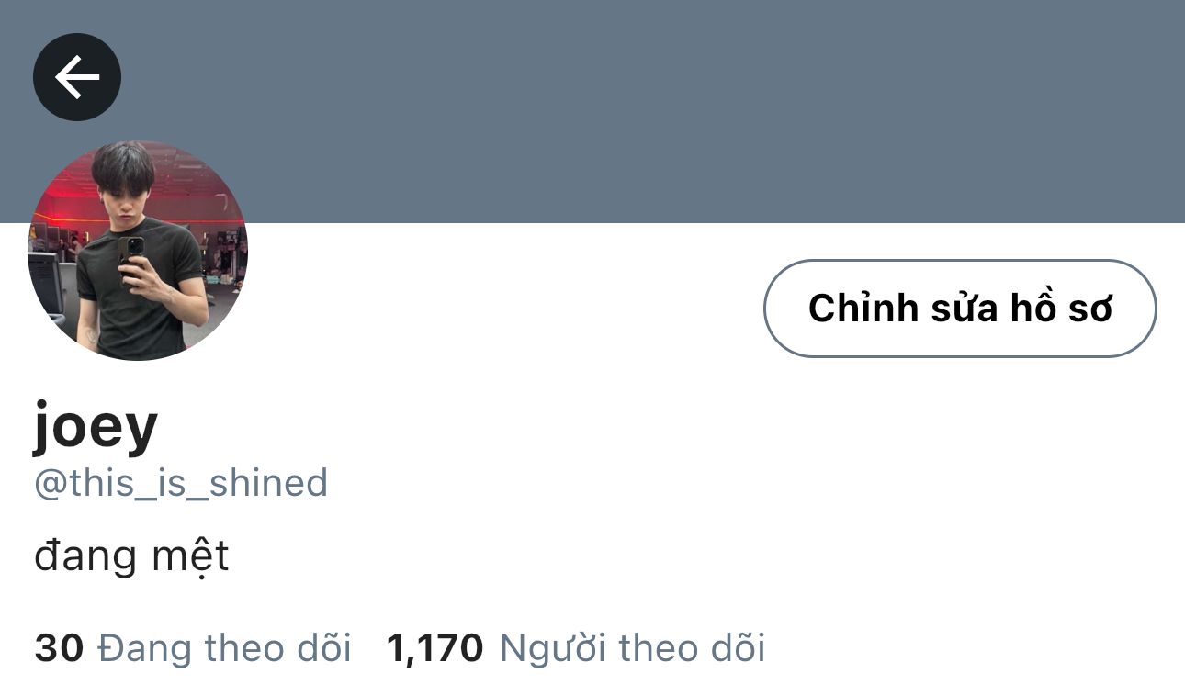Tap the bio text "đang mệt"
This screenshot has width=1185, height=696.
point(131,556)
